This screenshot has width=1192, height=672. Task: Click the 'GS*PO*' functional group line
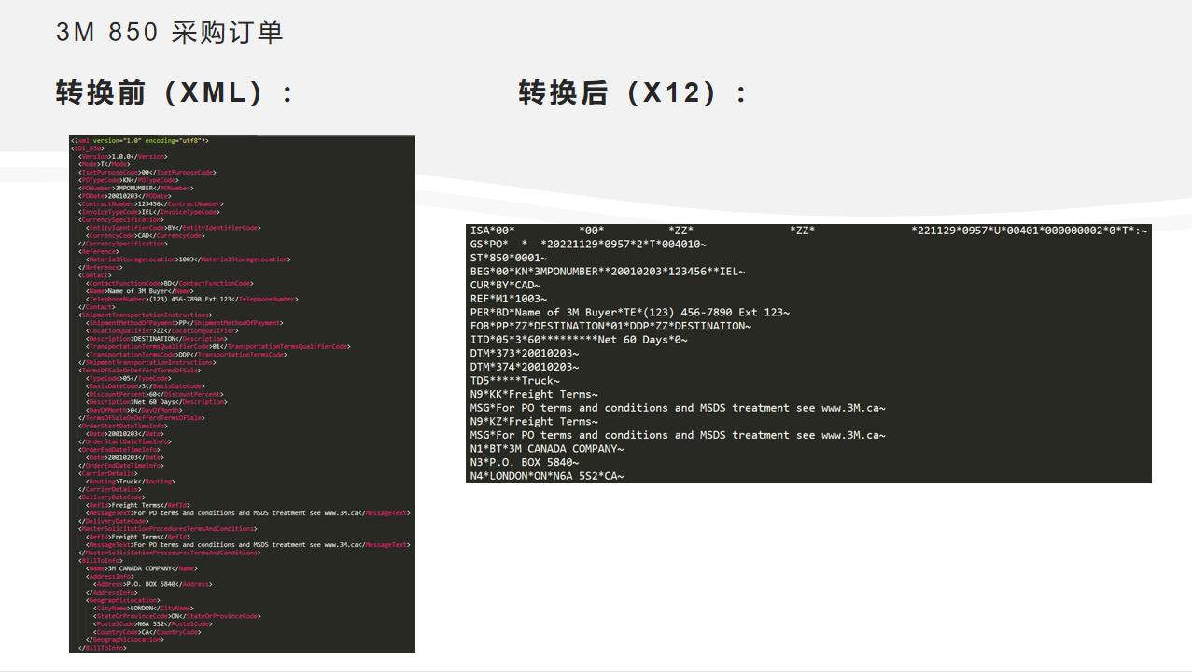[588, 245]
